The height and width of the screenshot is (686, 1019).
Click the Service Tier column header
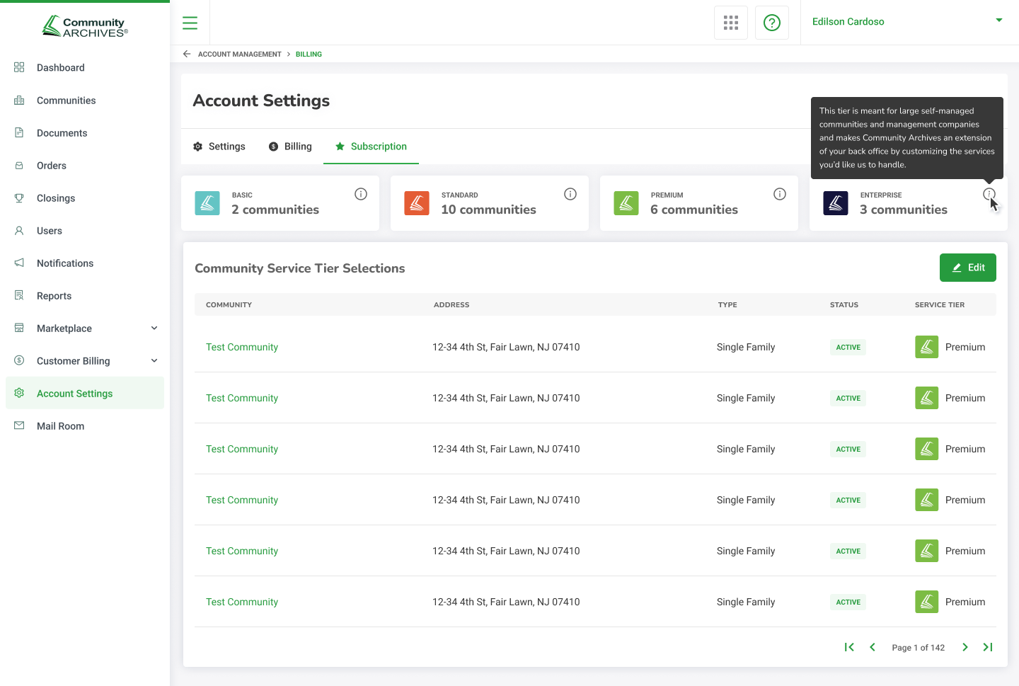pos(940,305)
